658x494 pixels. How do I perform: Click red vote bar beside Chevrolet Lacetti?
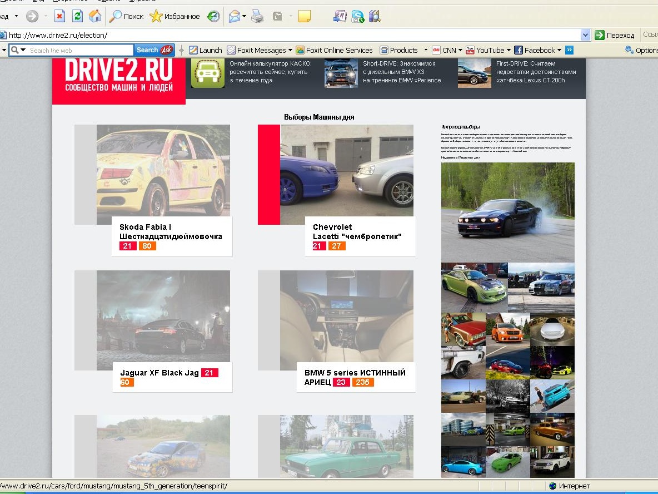click(269, 174)
